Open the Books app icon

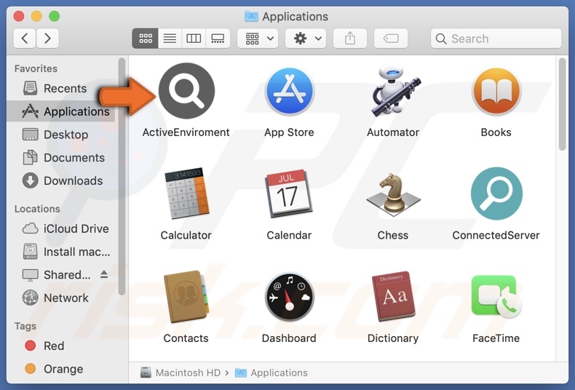coord(496,91)
